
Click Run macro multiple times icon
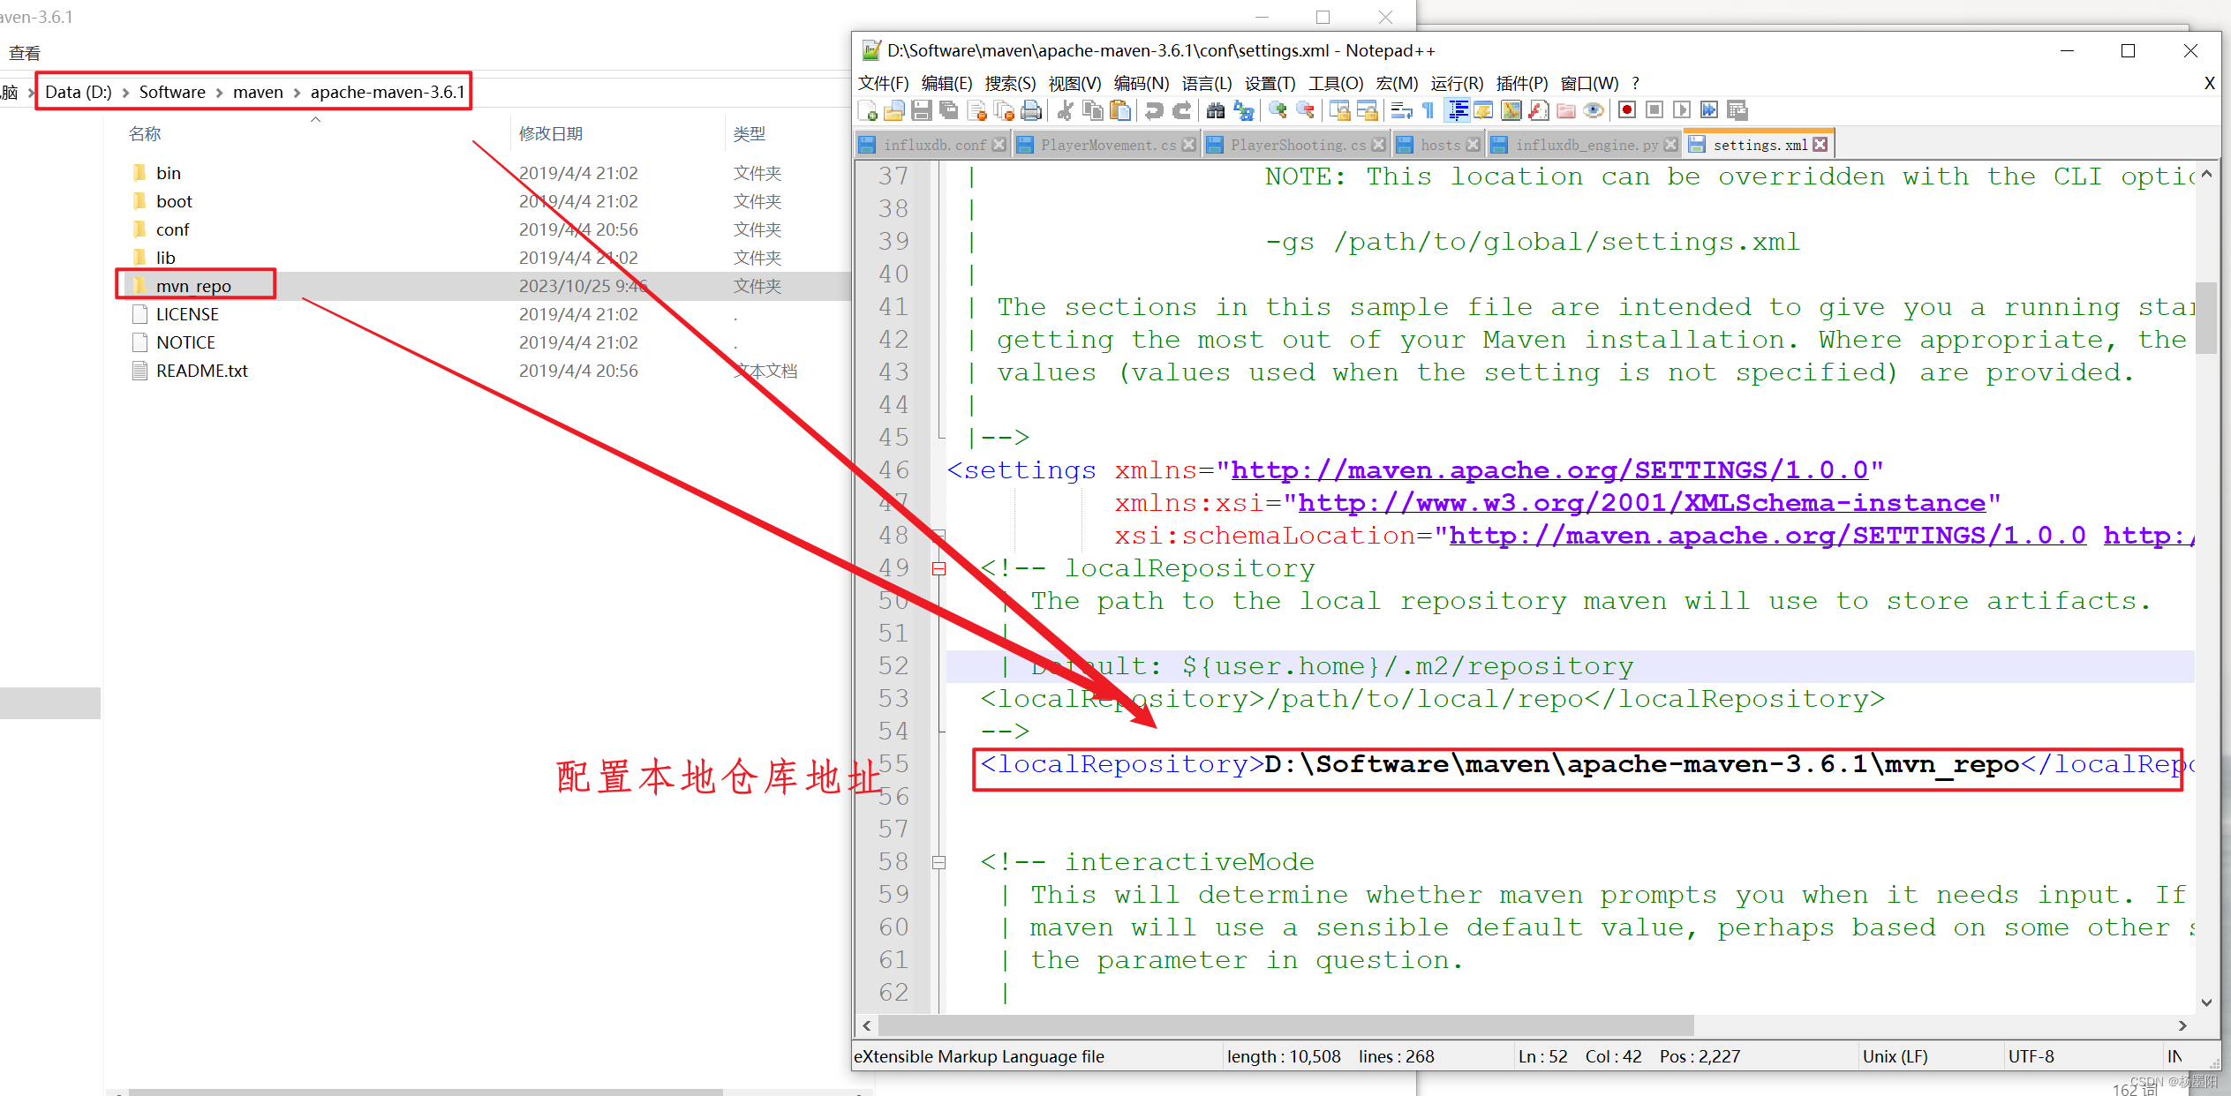[1709, 110]
